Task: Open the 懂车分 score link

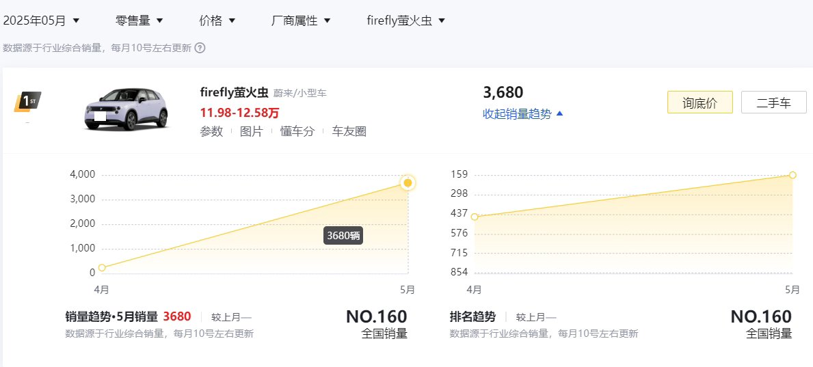Action: click(297, 132)
